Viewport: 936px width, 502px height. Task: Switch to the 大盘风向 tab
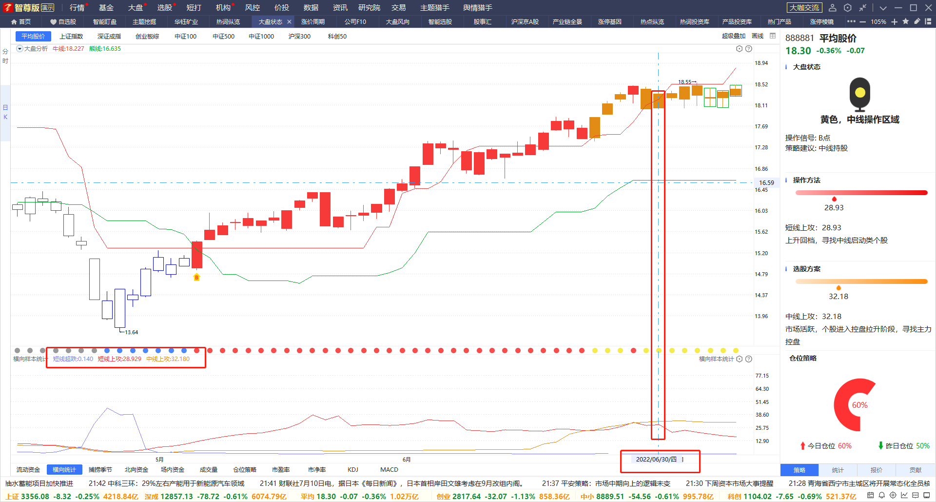click(x=398, y=22)
